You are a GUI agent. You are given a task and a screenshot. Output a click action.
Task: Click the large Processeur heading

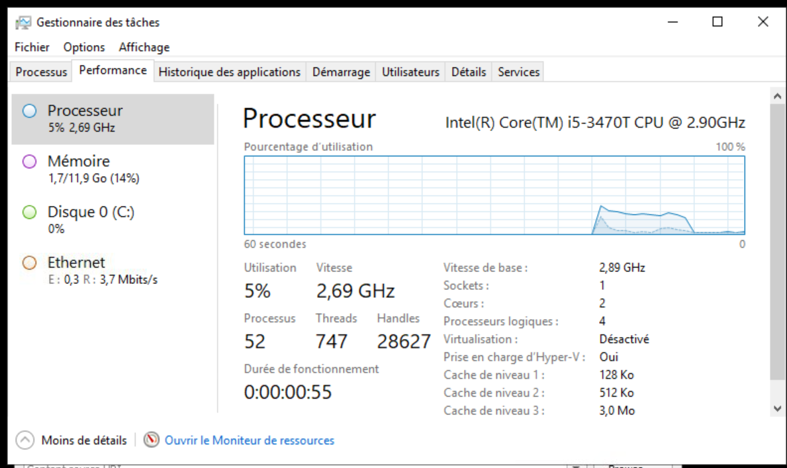[309, 119]
